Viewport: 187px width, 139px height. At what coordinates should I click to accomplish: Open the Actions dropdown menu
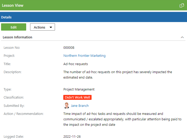click(43, 27)
